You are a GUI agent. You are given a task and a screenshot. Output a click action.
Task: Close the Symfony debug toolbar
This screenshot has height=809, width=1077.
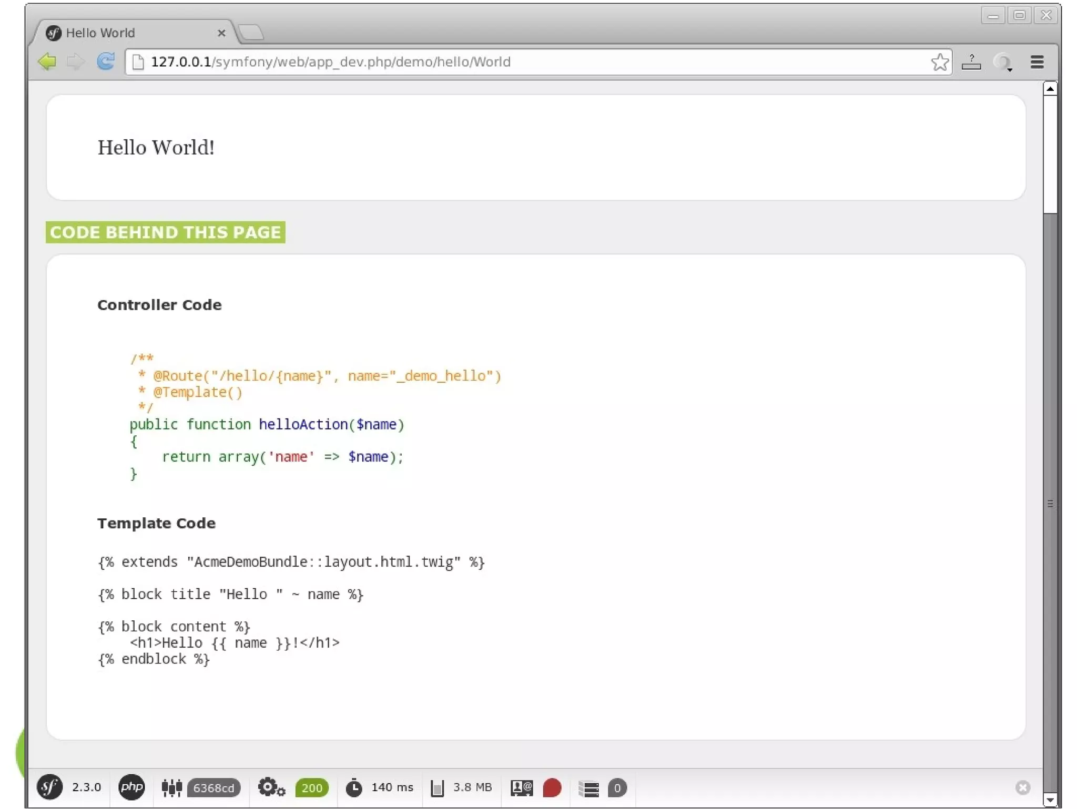point(1022,787)
